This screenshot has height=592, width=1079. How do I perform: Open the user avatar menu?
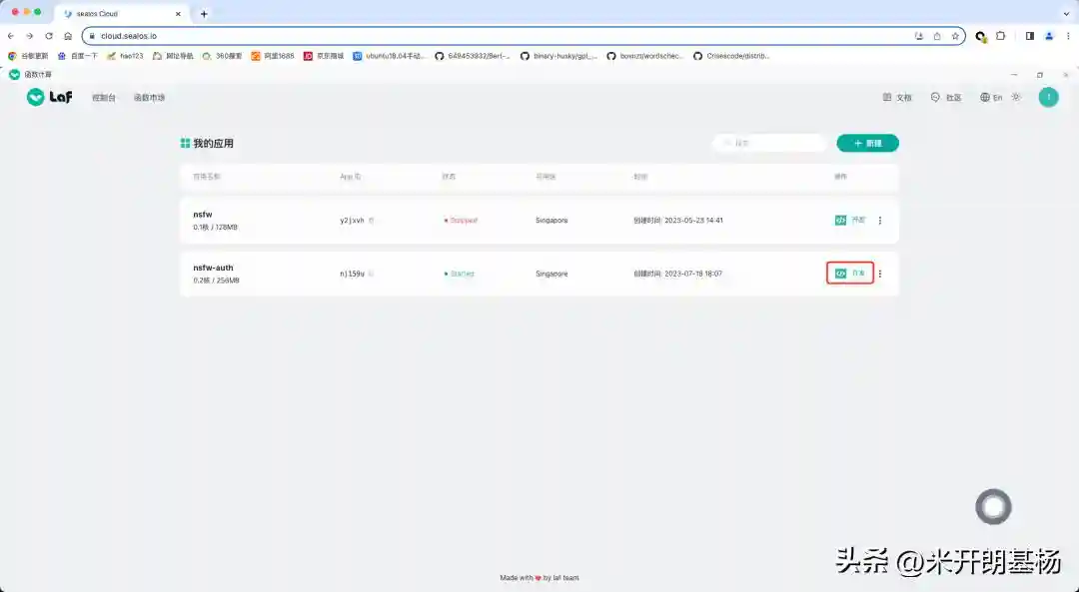coord(1048,98)
